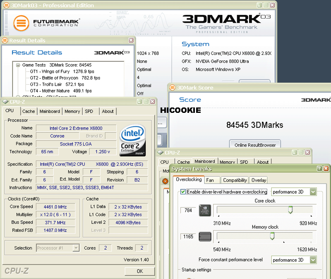Viewport: 331px width, 279px height.
Task: Click the memory chip icon beside Memory clock
Action: [204, 237]
